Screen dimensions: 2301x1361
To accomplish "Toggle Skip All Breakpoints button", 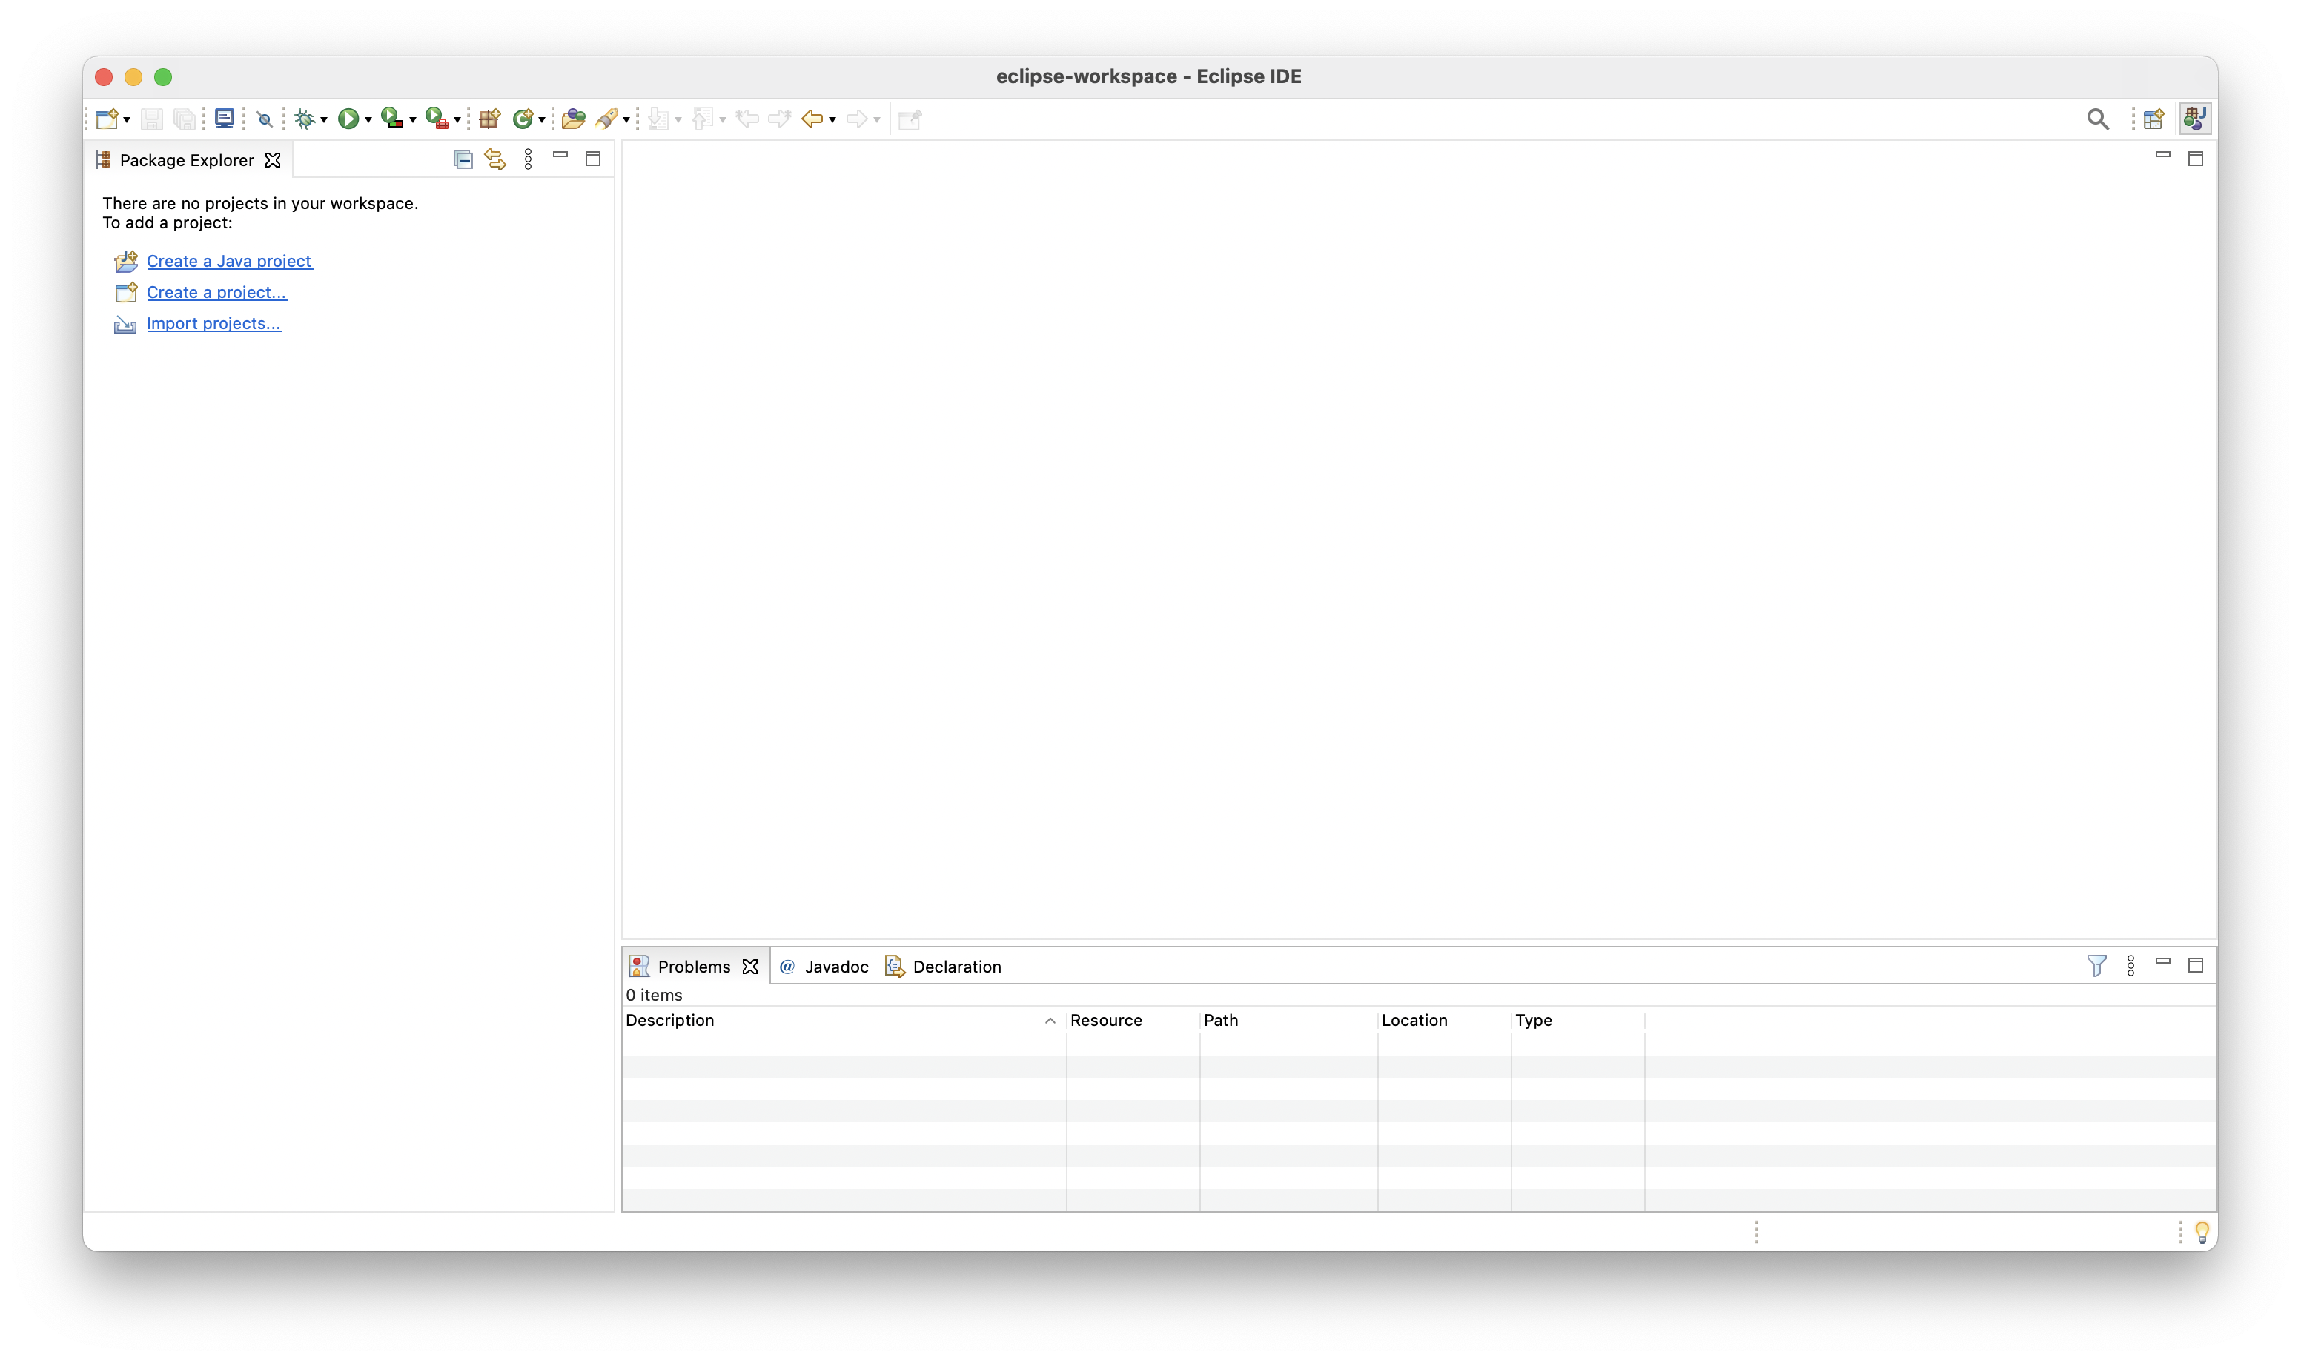I will (265, 119).
